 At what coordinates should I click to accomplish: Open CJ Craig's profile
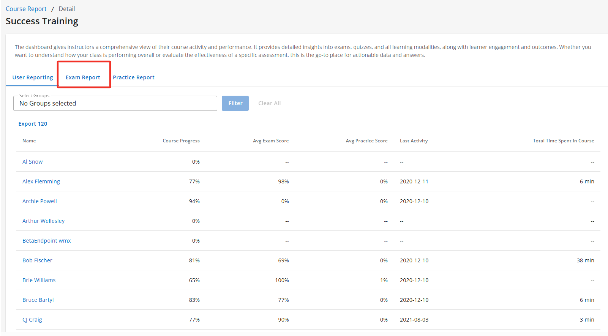pos(32,320)
